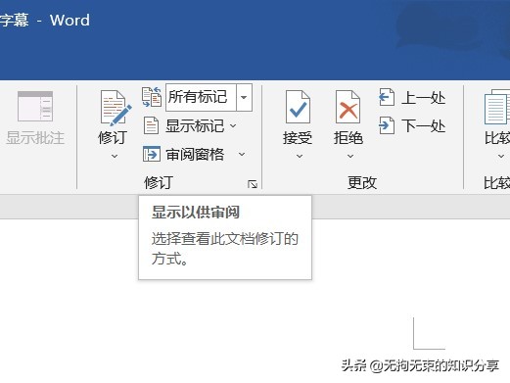Image resolution: width=510 pixels, height=383 pixels.
Task: Click the 拒绝 label text
Action: pyautogui.click(x=348, y=137)
